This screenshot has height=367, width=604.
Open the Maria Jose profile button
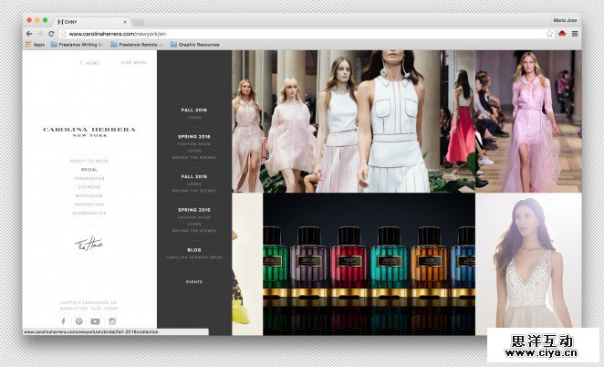[565, 19]
